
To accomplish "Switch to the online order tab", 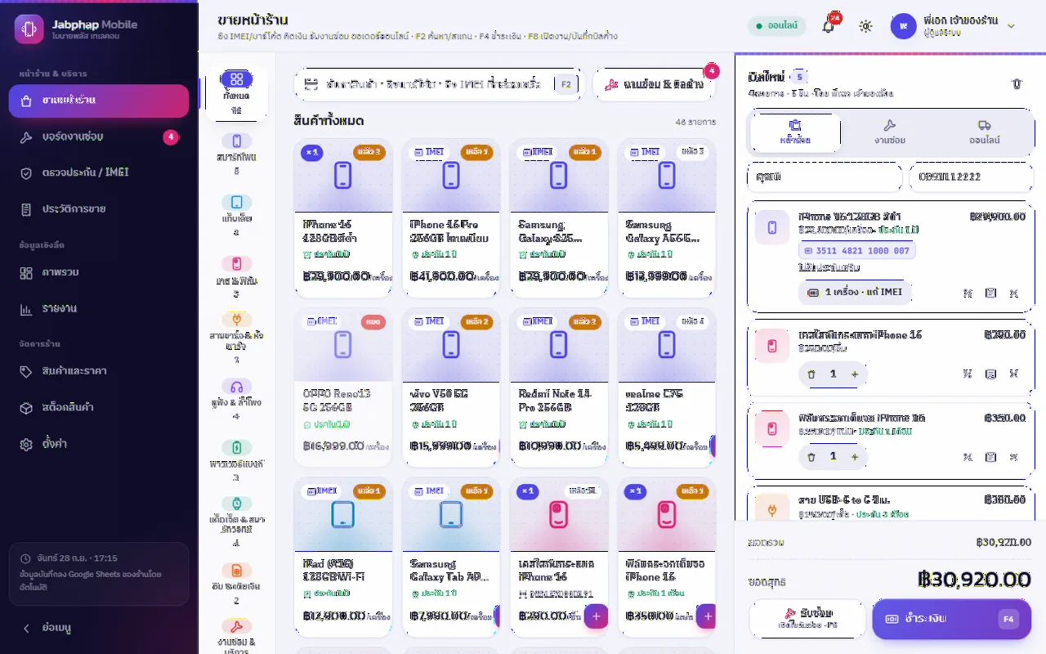I will click(985, 132).
